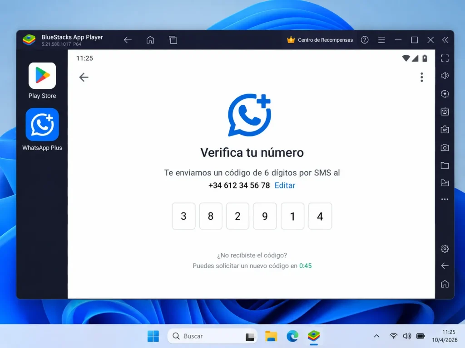Viewport: 465px width, 348px height.
Task: Open the Wi-Fi tray icon
Action: [393, 336]
